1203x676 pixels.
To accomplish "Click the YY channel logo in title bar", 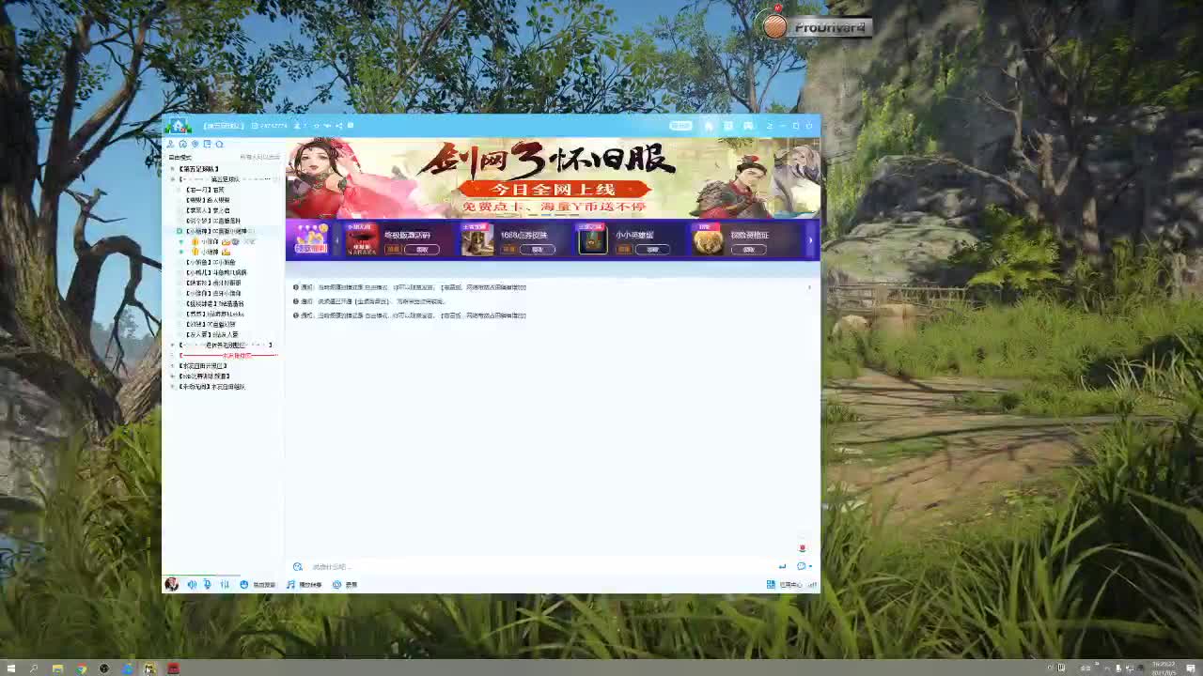I will click(x=178, y=126).
